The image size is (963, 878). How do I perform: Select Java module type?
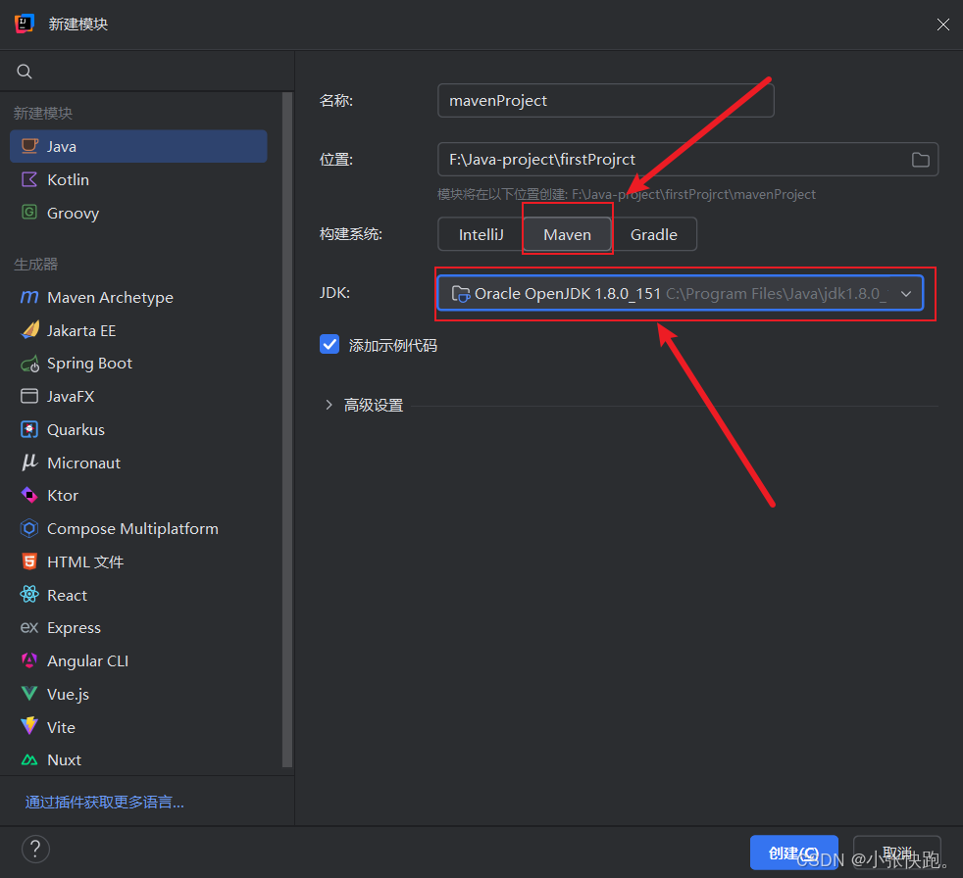click(138, 146)
